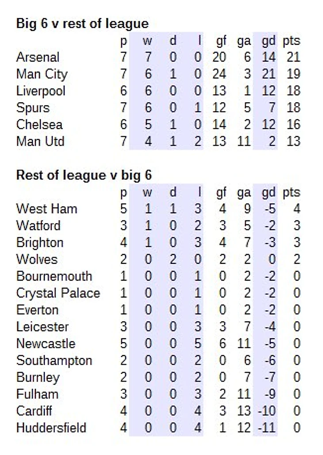Image resolution: width=323 pixels, height=455 pixels.
Task: Click the West Ham team name
Action: coord(46,208)
